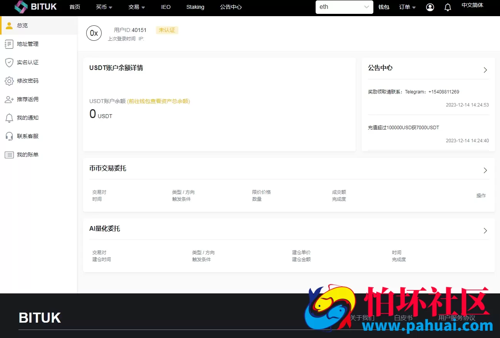Click the 上次登录时间 label
Viewport: 500px width, 338px height.
[x=122, y=39]
